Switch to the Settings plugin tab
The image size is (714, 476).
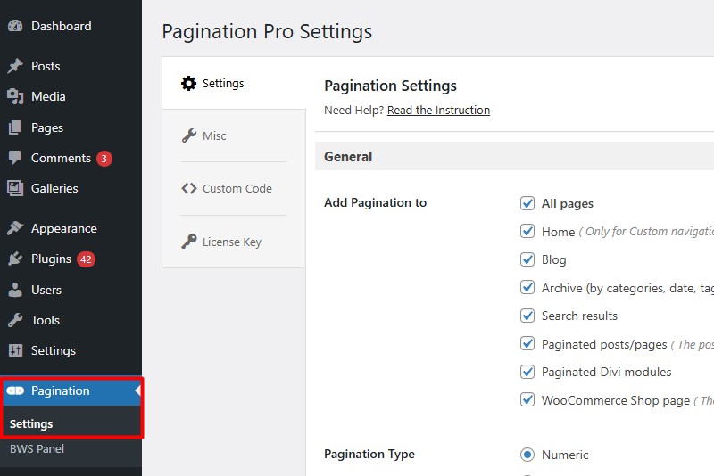(x=234, y=83)
